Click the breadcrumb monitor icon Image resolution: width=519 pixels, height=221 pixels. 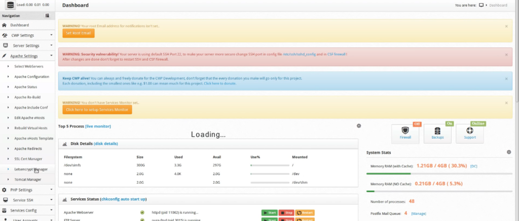[x=481, y=5]
